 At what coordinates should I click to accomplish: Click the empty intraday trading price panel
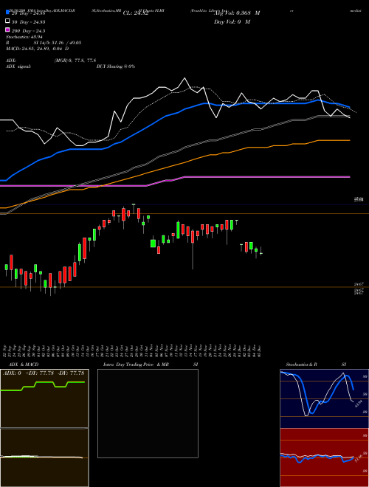[148, 413]
